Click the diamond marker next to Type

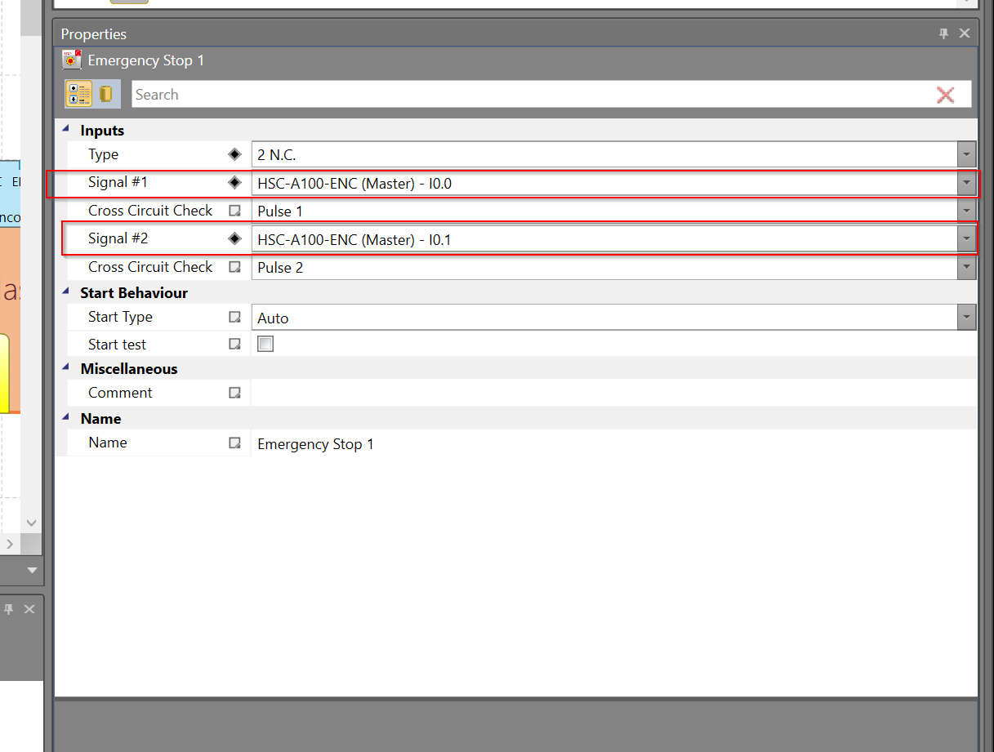tap(234, 154)
